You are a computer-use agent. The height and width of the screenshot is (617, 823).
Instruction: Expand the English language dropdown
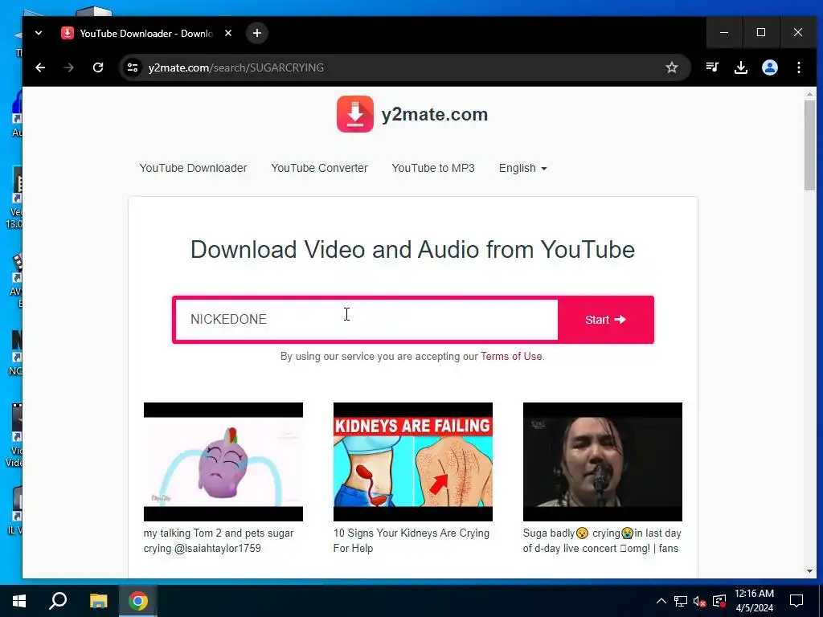tap(522, 168)
